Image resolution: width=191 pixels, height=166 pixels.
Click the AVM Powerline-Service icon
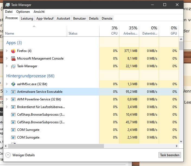13,99
